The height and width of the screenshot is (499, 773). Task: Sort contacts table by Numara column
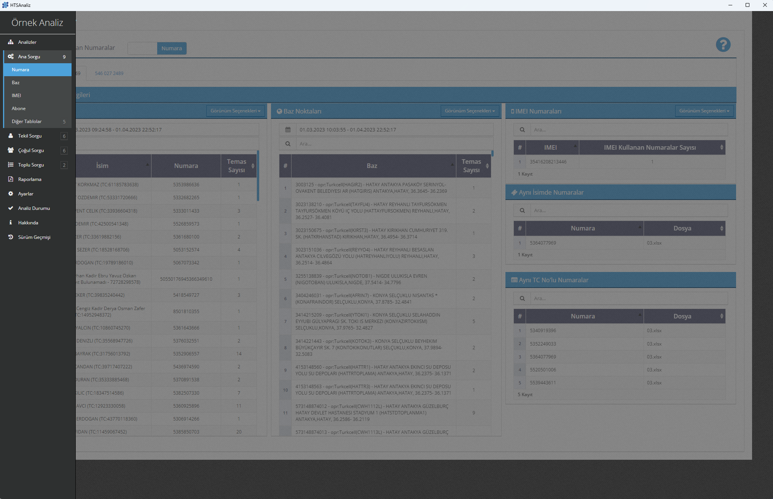point(186,166)
